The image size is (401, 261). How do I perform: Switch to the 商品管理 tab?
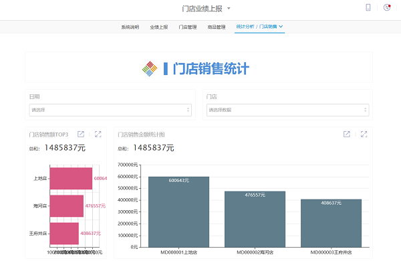click(x=217, y=27)
